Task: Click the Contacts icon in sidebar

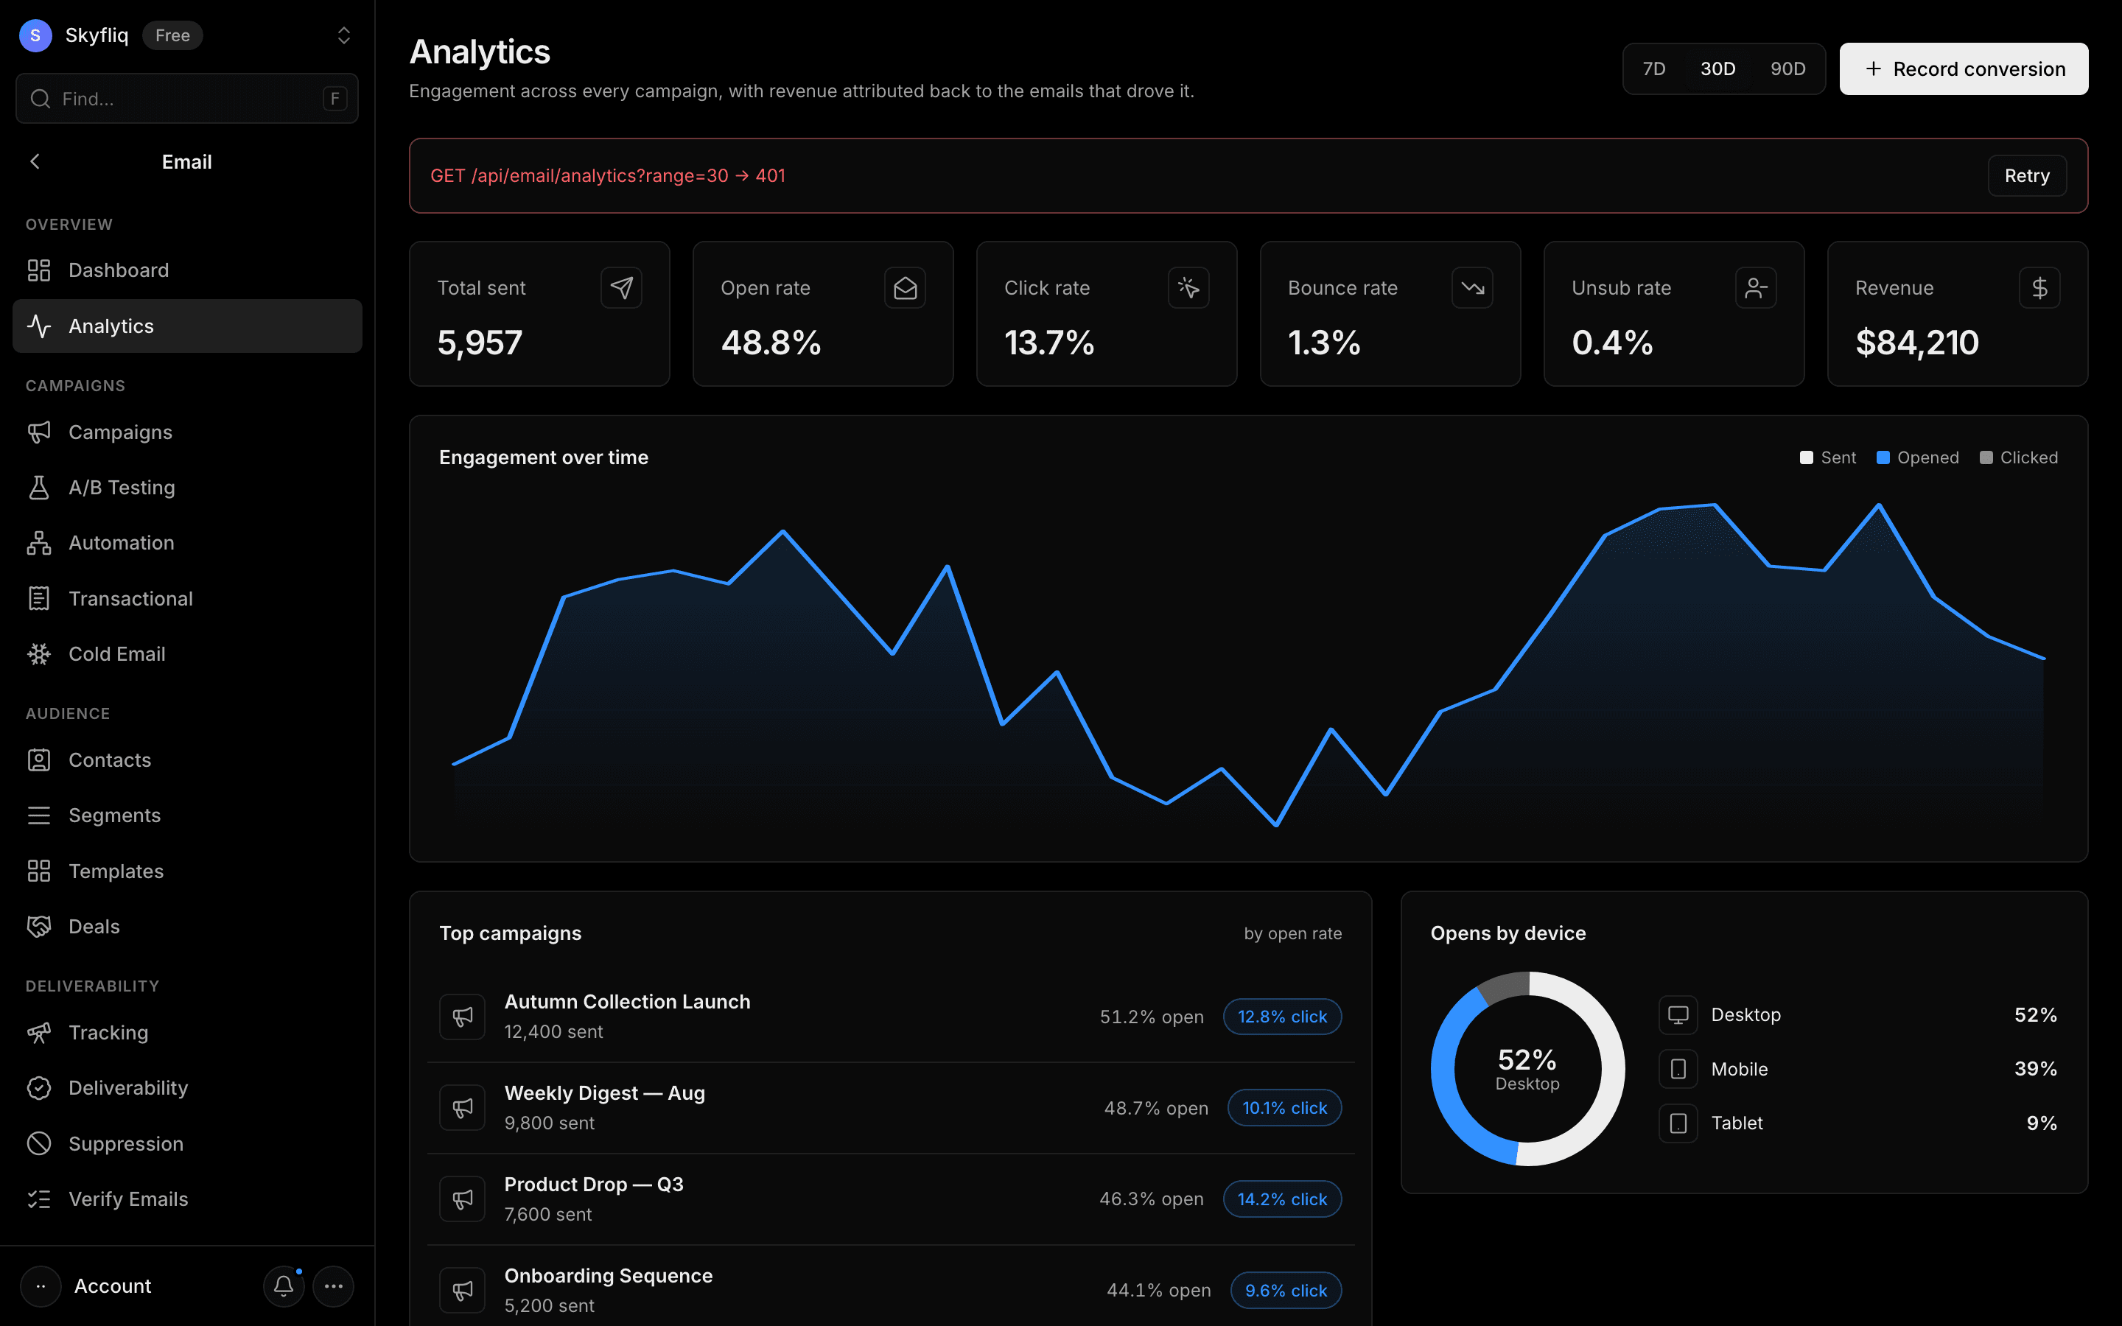Action: 38,760
